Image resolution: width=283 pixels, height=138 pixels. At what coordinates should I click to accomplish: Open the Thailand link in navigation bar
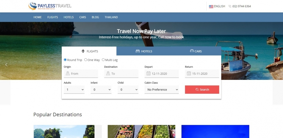pyautogui.click(x=111, y=17)
